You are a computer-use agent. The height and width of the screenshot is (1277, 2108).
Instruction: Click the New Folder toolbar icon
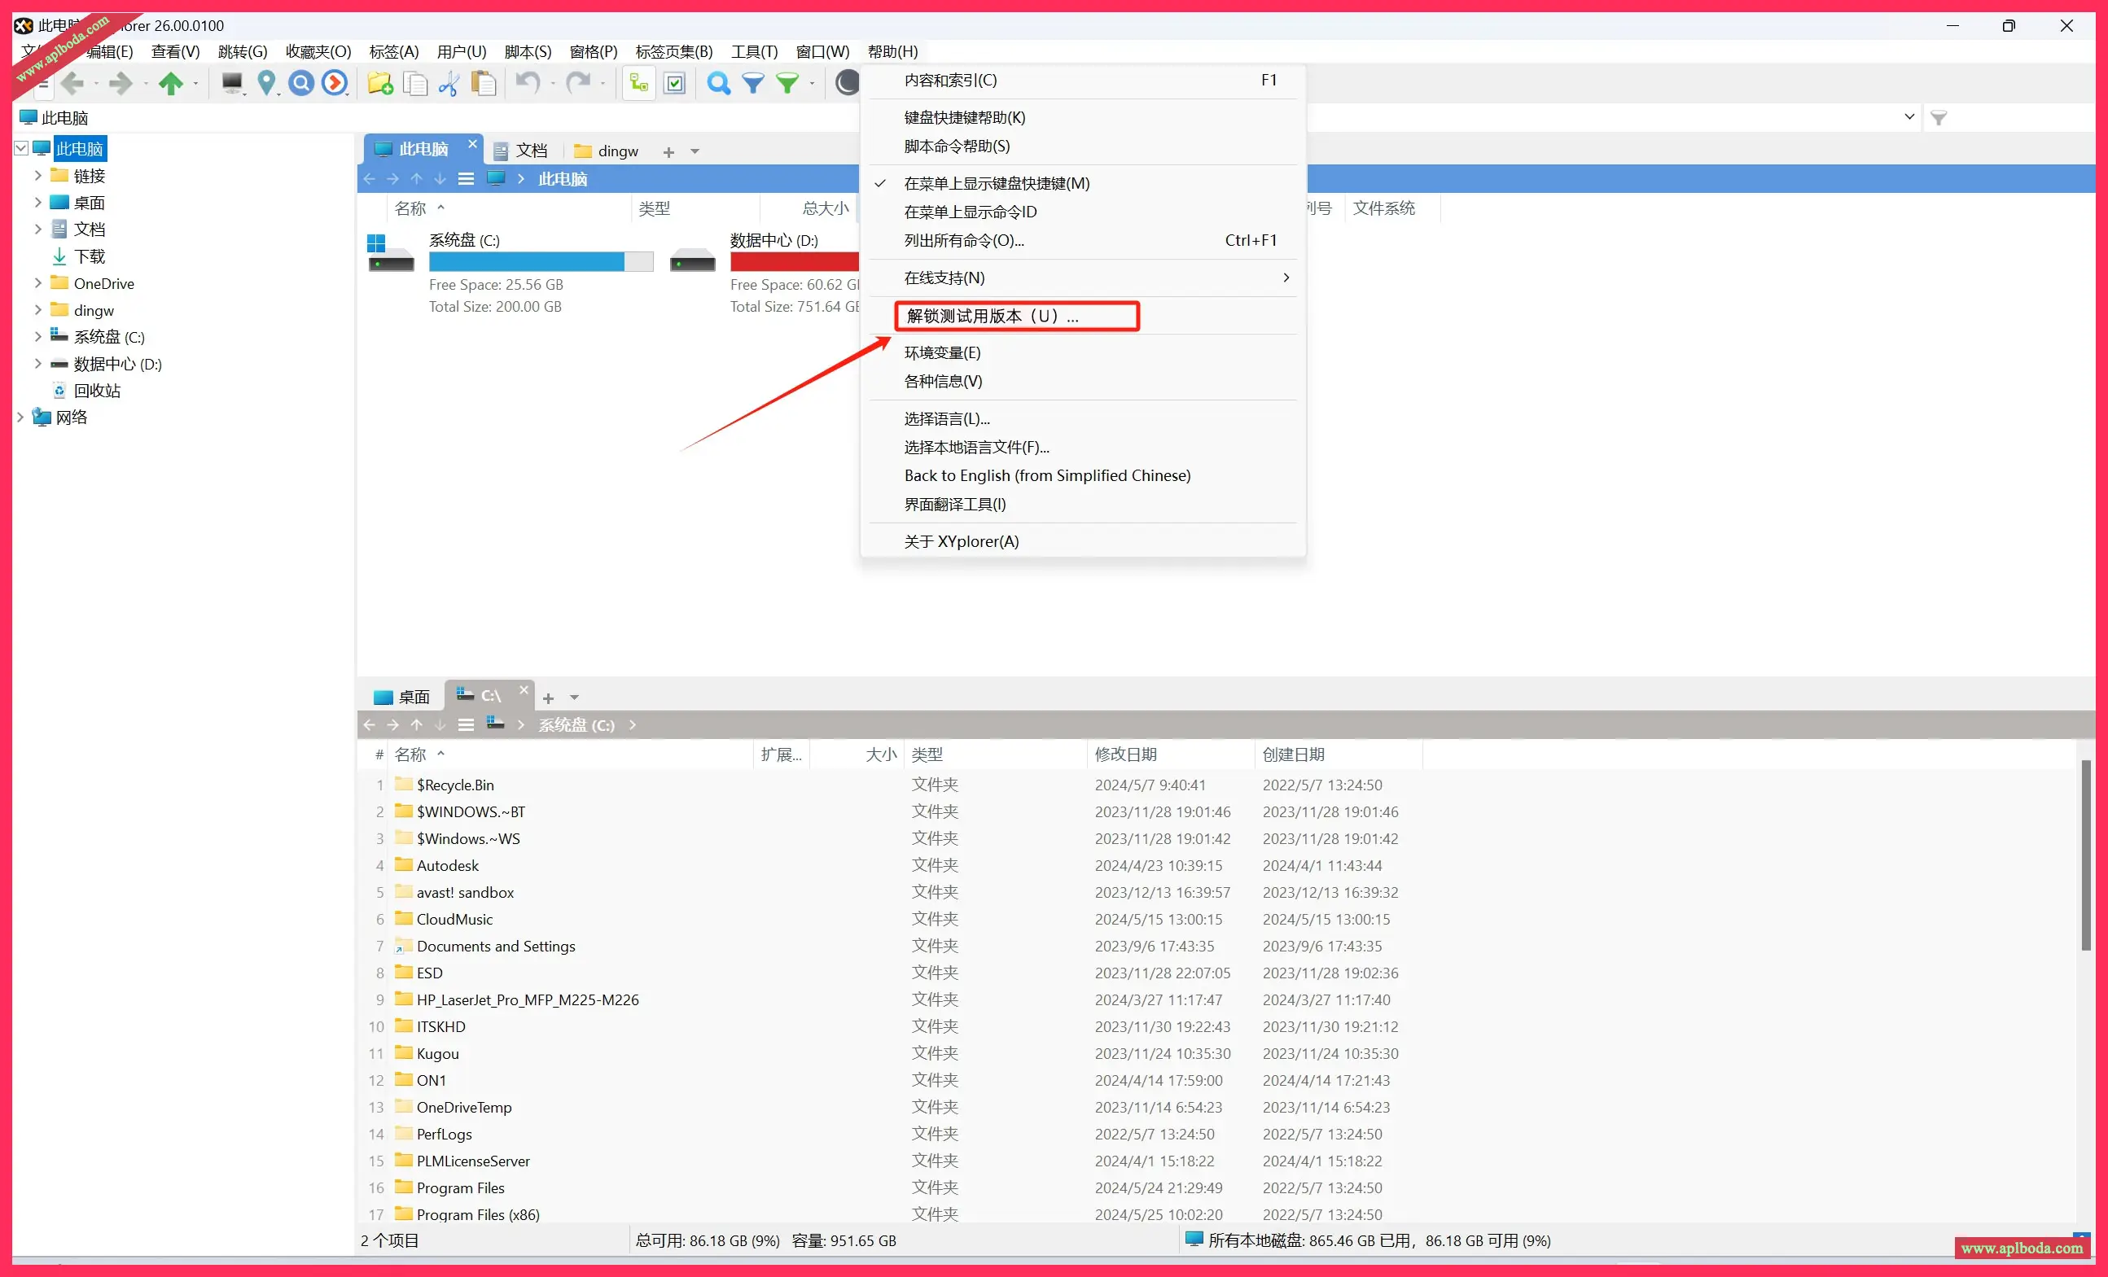coord(379,83)
